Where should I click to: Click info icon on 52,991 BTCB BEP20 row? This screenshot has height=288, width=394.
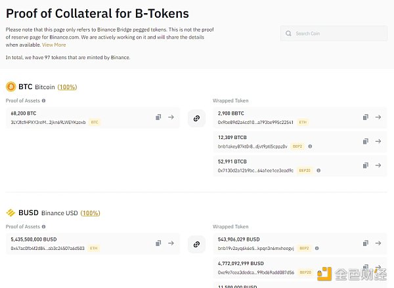click(318, 171)
